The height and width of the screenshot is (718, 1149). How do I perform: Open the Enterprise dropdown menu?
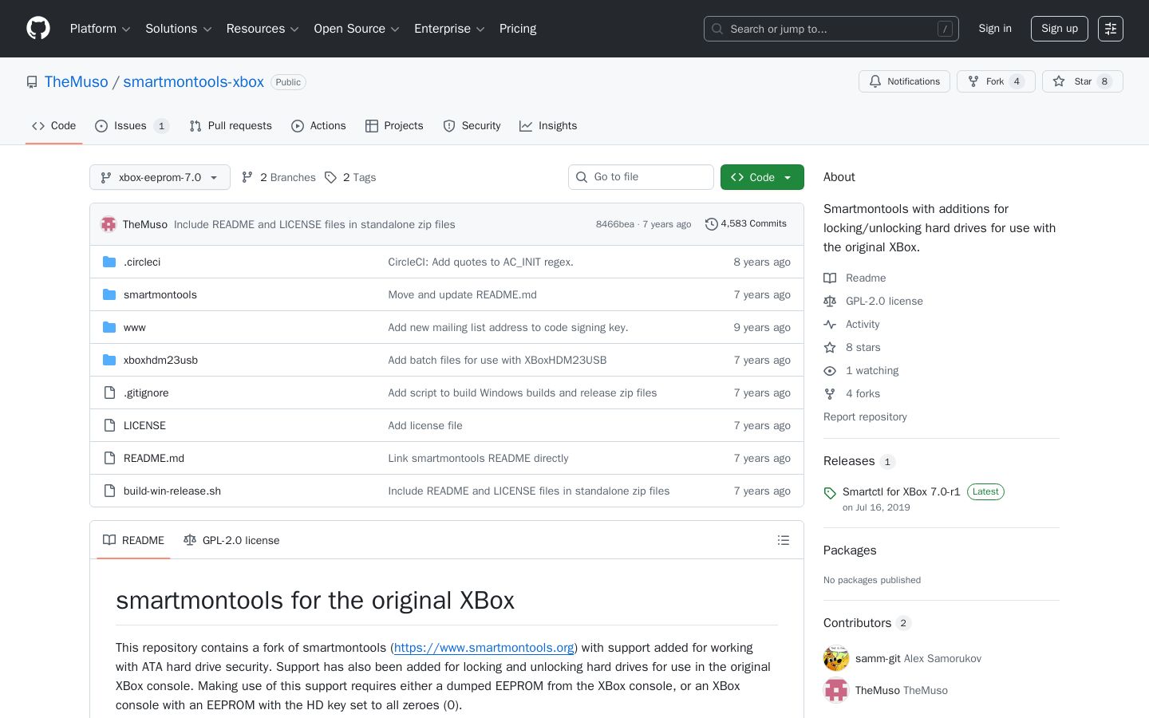point(449,29)
